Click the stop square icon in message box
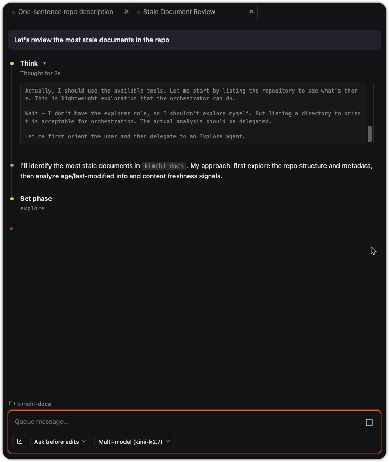 (x=369, y=422)
